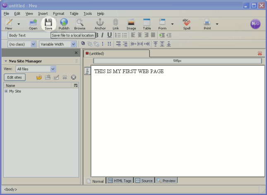This screenshot has width=267, height=195.
Task: Click the rename pencil icon in Site Manager
Action: [x=56, y=77]
